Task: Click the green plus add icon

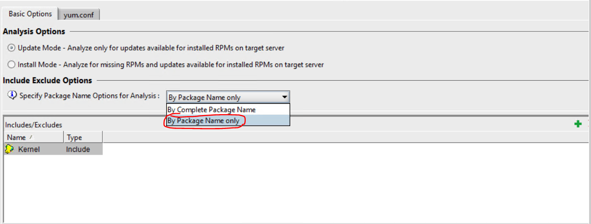Action: click(x=578, y=124)
